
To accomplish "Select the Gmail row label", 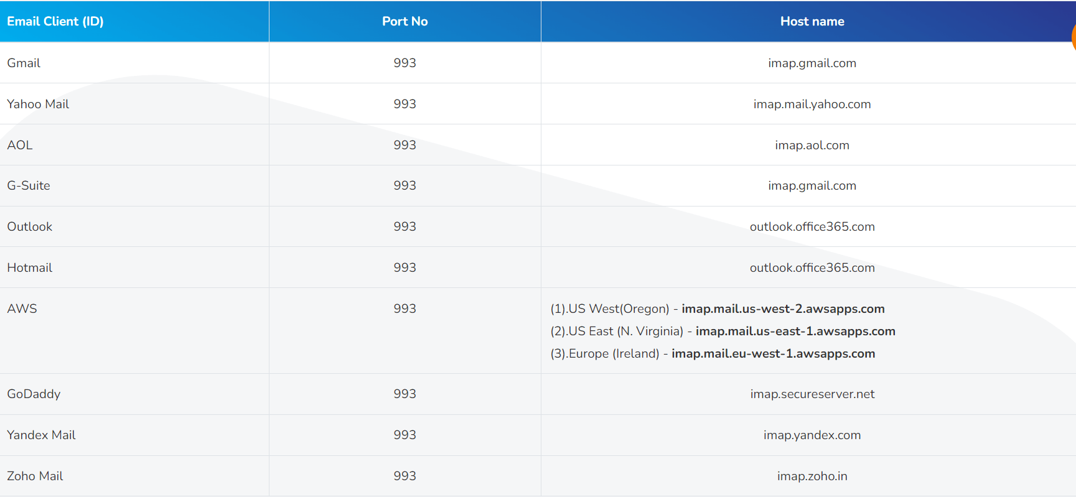I will pos(24,63).
